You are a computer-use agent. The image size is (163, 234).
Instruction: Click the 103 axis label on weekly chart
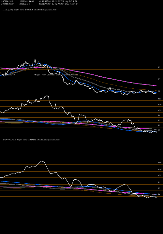coord(159,110)
